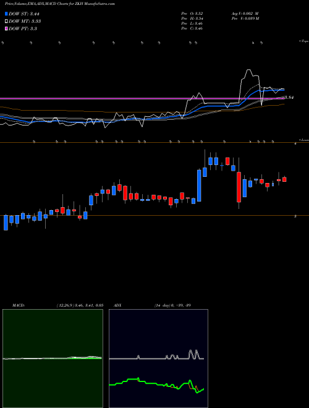Click the '<Lows' marker label
Viewport: 309px width, 408px height.
point(303,140)
